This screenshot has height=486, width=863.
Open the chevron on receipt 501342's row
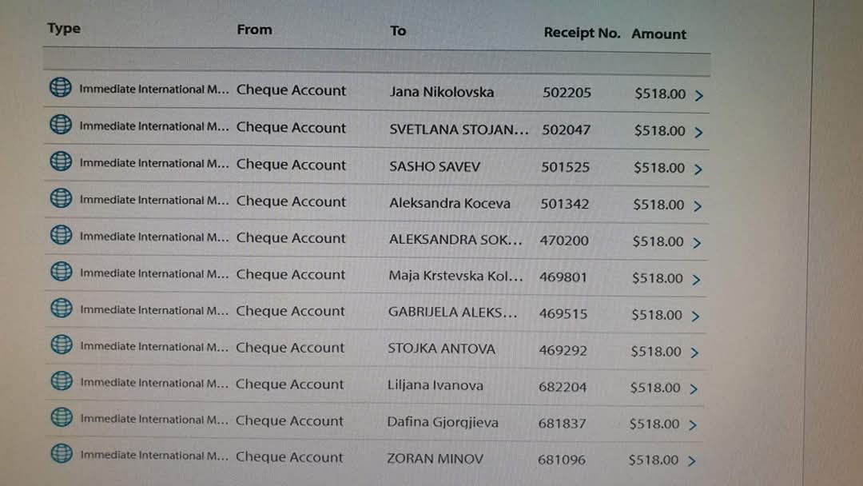coord(697,206)
